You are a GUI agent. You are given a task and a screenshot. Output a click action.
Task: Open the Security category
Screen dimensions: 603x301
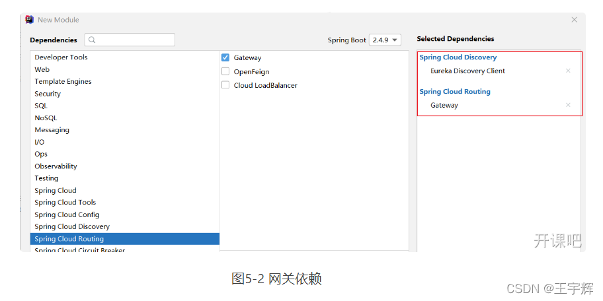[125, 94]
